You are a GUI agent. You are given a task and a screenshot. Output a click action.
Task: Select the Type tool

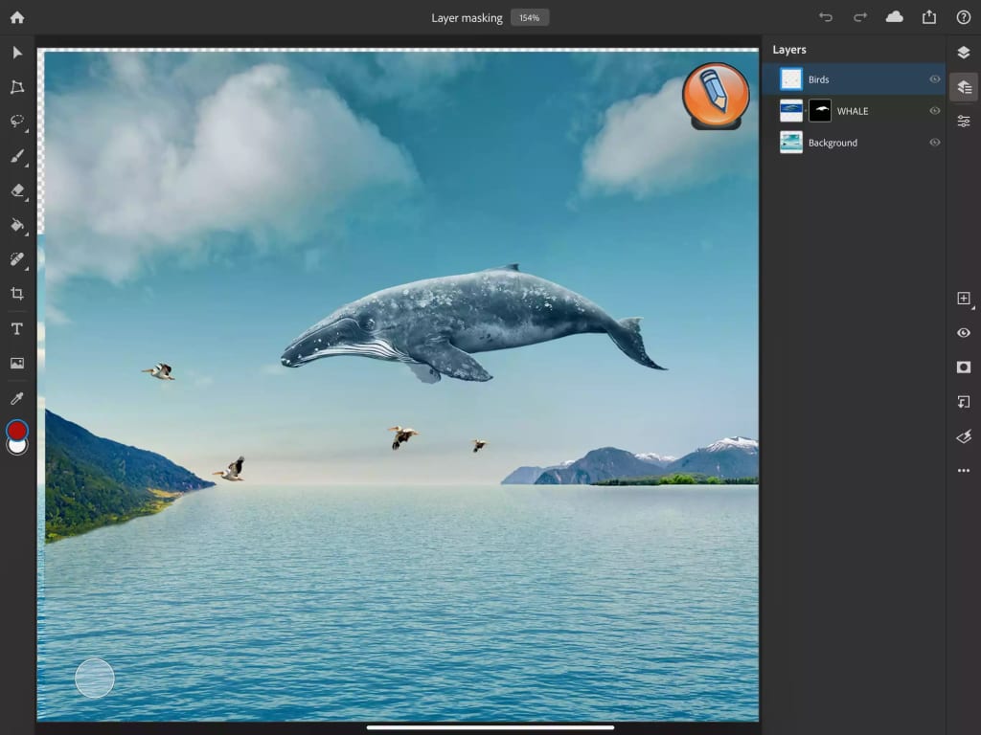tap(17, 329)
